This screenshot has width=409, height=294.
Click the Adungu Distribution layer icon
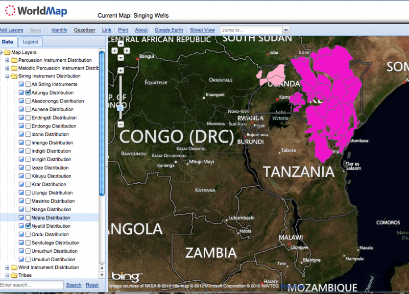coord(22,93)
